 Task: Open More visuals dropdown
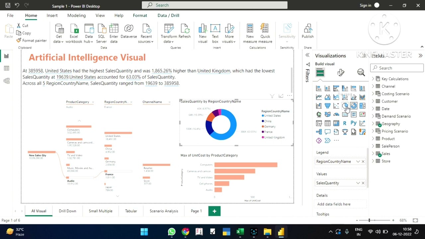(x=229, y=34)
